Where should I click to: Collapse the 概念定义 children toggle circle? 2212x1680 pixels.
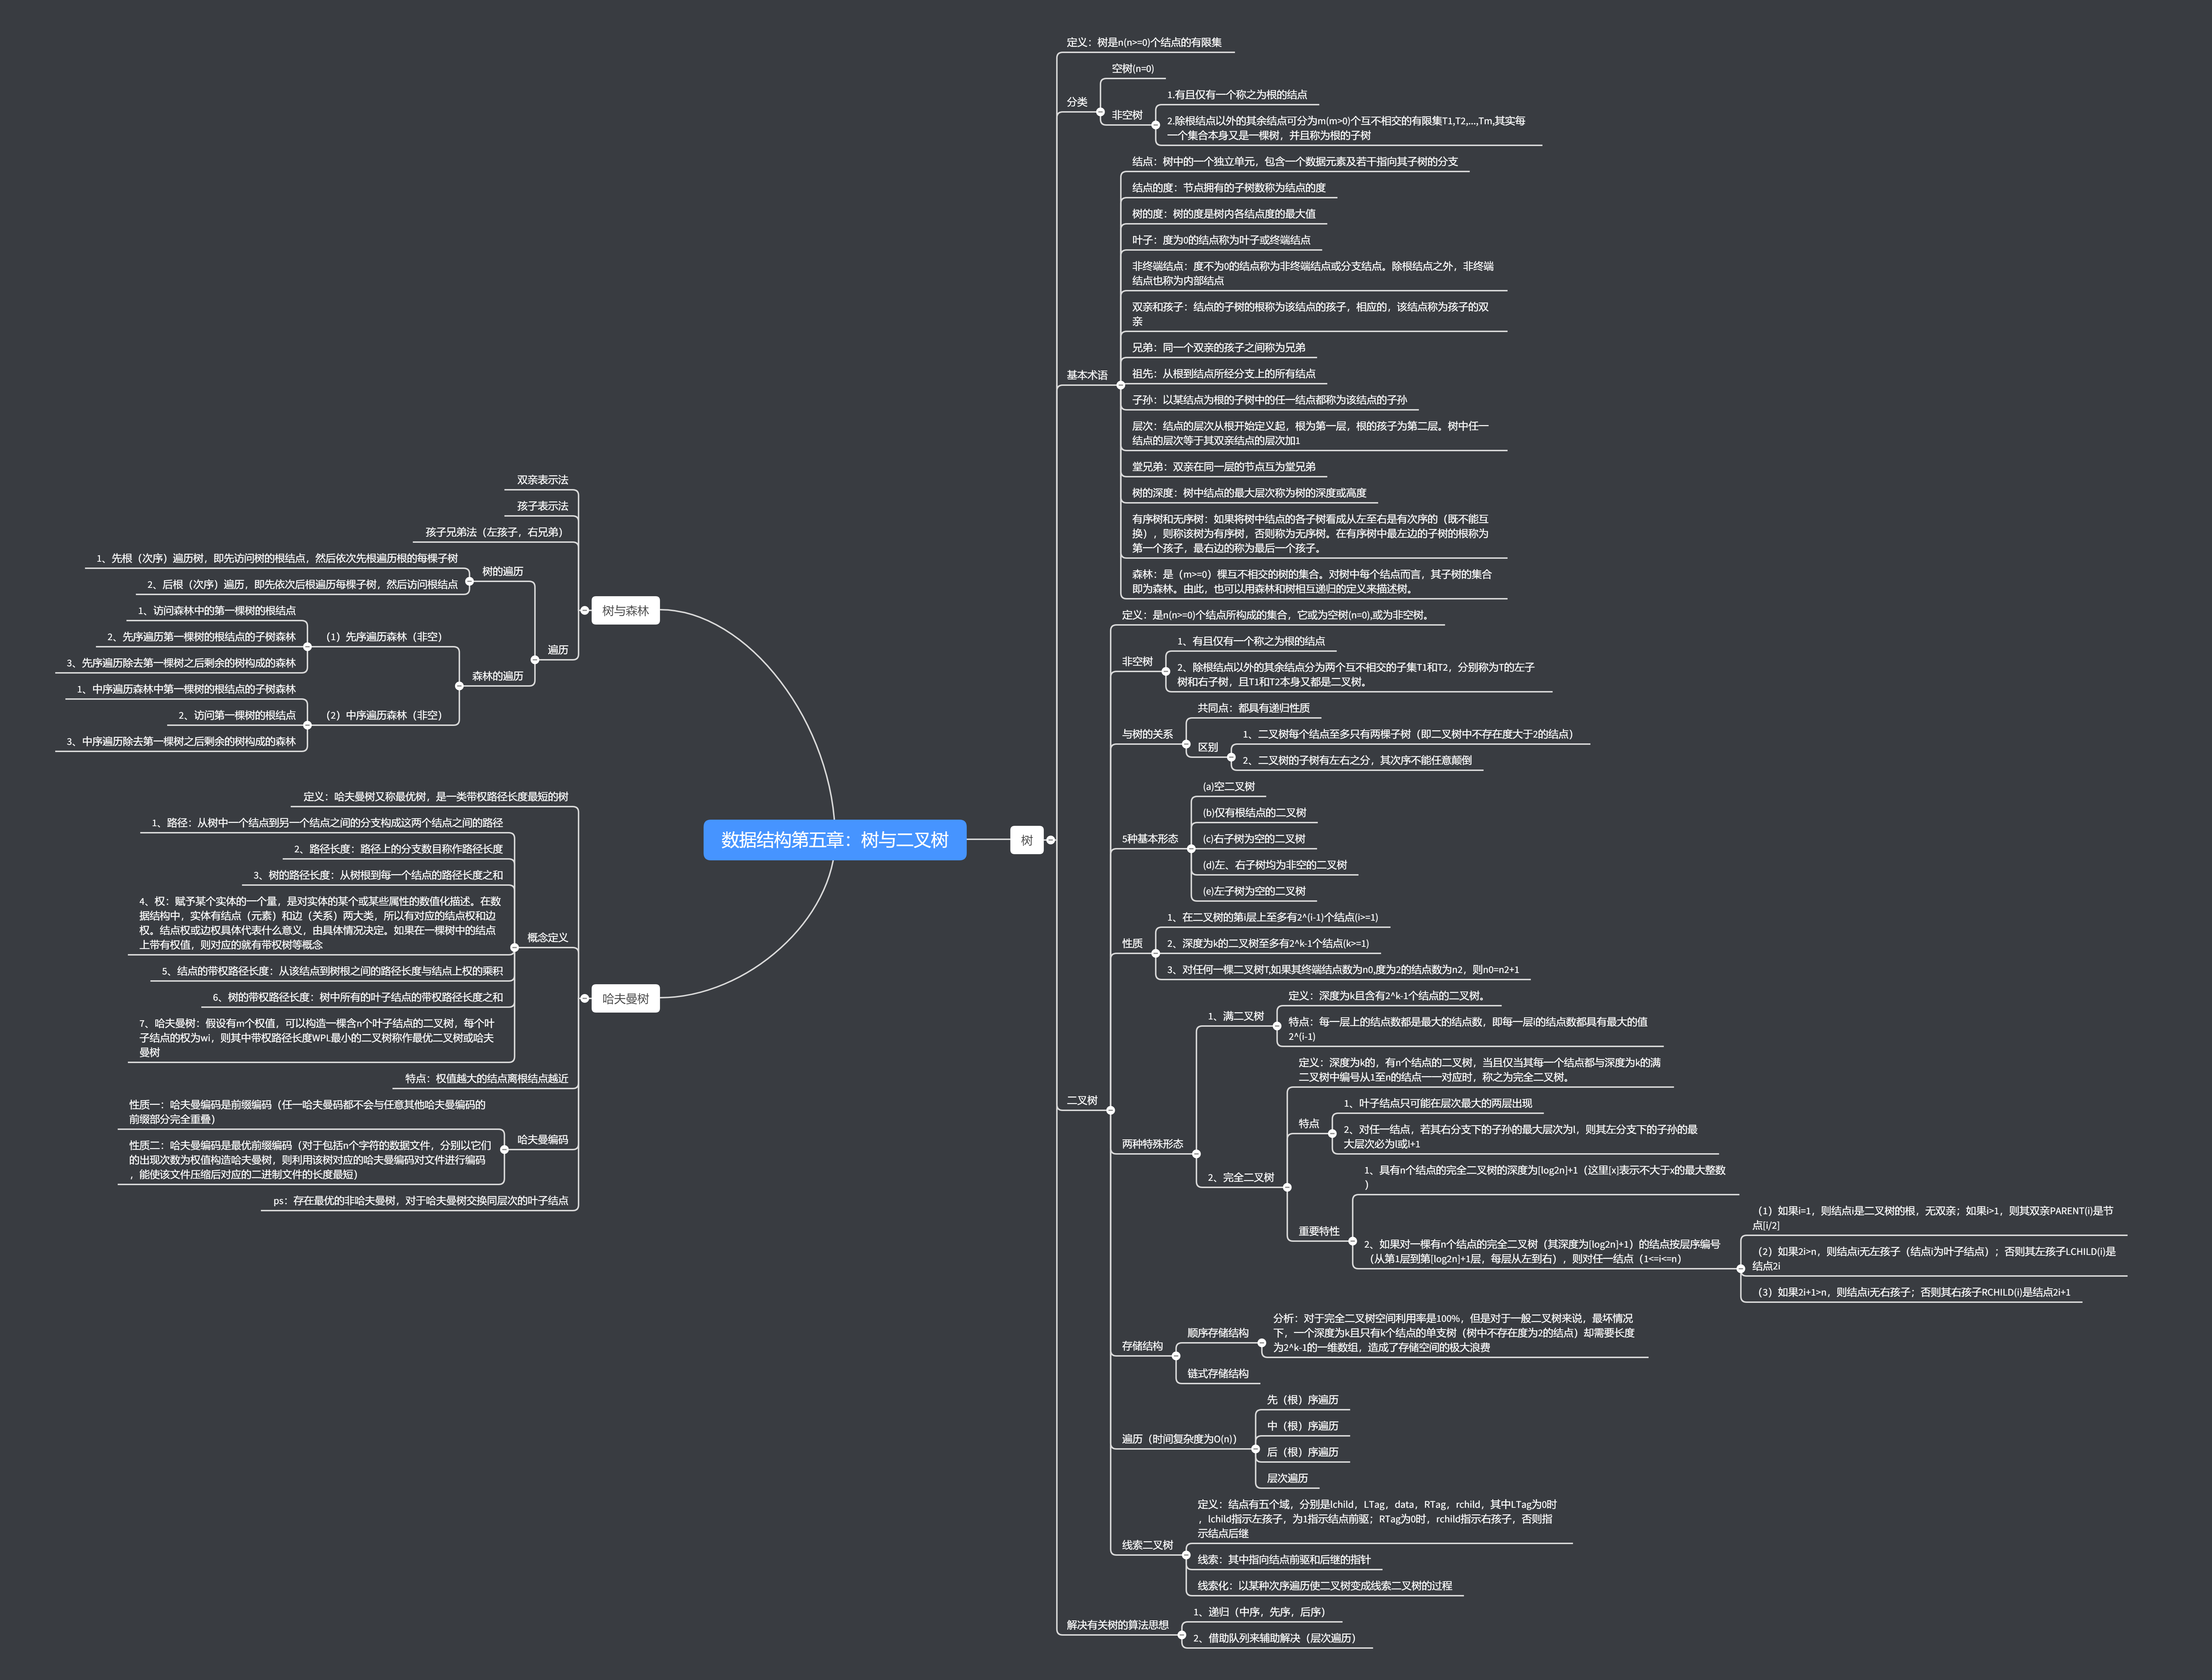(514, 947)
